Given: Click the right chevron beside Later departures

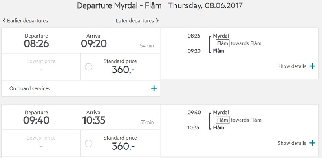Looking at the screenshot, I should pos(157,20).
